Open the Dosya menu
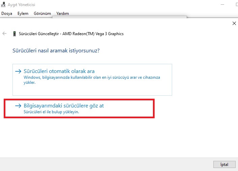 click(7, 14)
